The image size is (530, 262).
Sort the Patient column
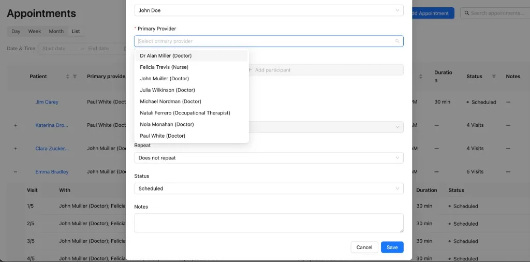pos(68,77)
